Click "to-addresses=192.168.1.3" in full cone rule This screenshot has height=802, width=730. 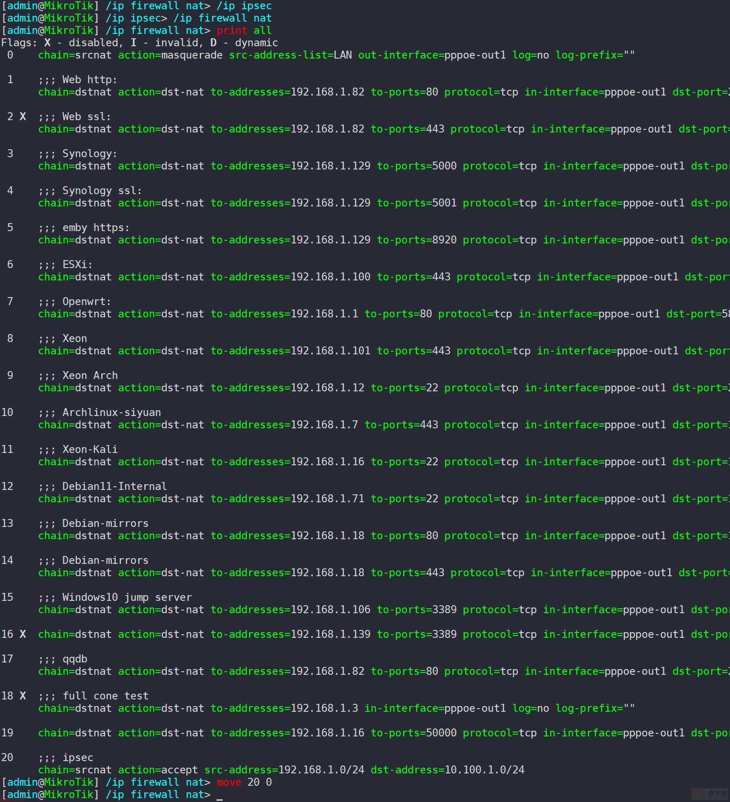284,708
